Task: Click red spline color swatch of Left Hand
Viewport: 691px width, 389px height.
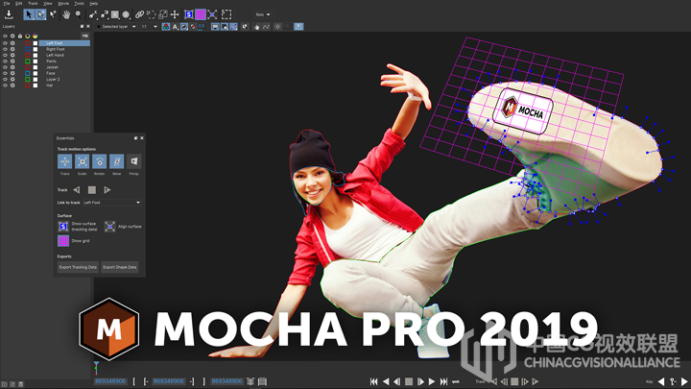Action: coord(27,55)
